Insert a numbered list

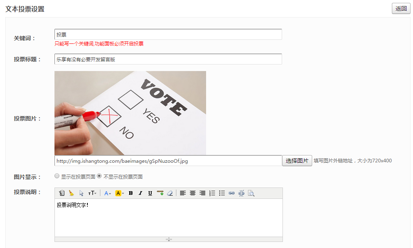pos(212,193)
